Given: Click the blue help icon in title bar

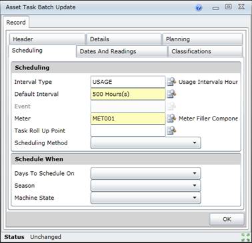Looking at the screenshot, I should [199, 8].
